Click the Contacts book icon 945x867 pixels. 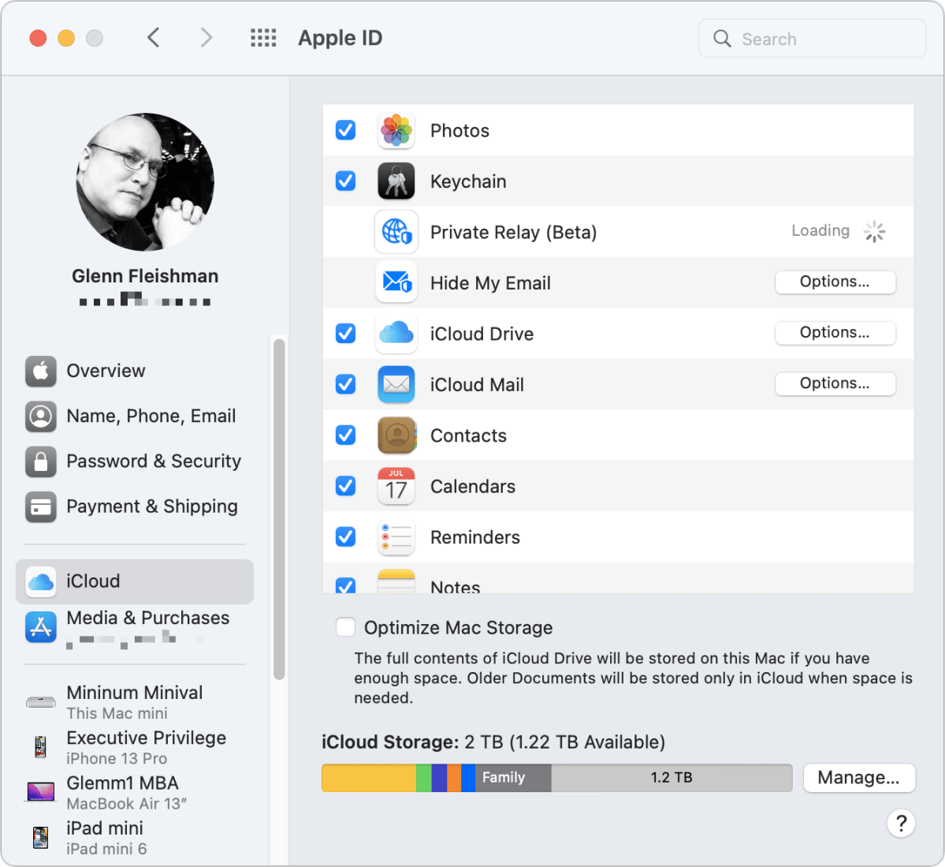pyautogui.click(x=396, y=435)
